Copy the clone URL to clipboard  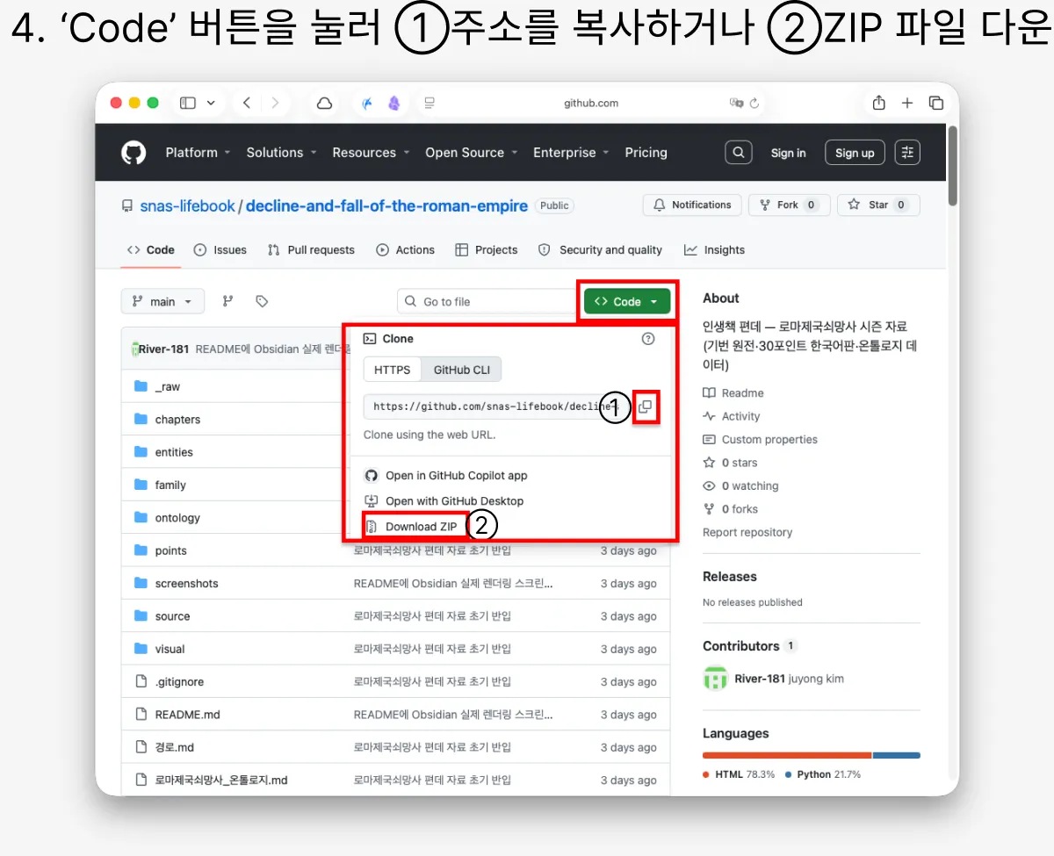pos(645,406)
